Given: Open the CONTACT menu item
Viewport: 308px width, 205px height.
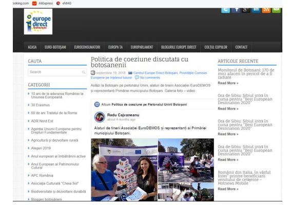Looking at the screenshot, I should coord(241,47).
